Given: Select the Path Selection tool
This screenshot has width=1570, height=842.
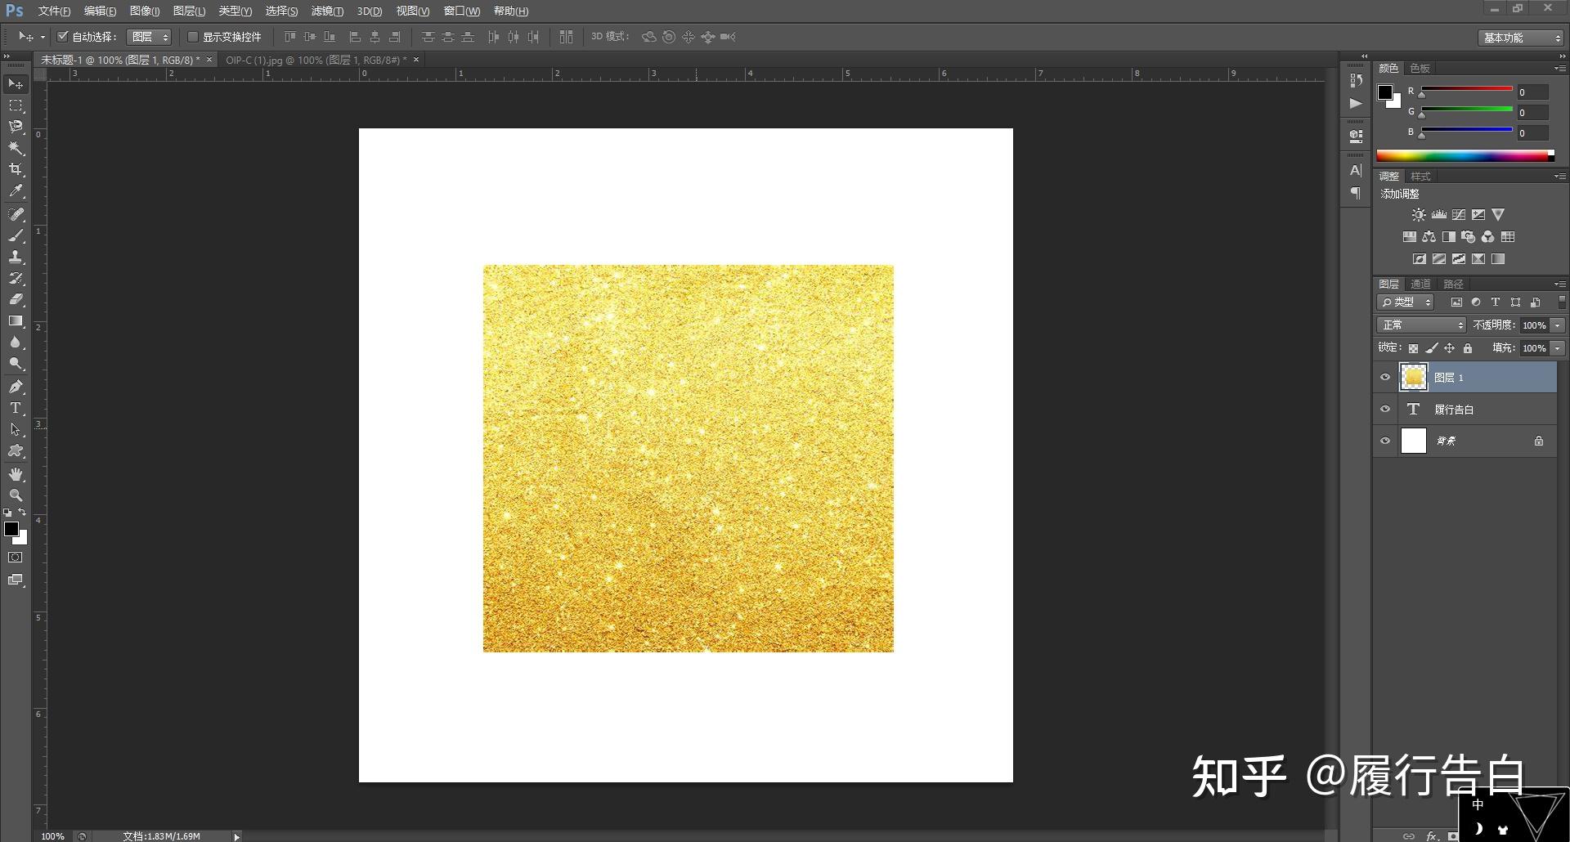Looking at the screenshot, I should click(x=16, y=429).
